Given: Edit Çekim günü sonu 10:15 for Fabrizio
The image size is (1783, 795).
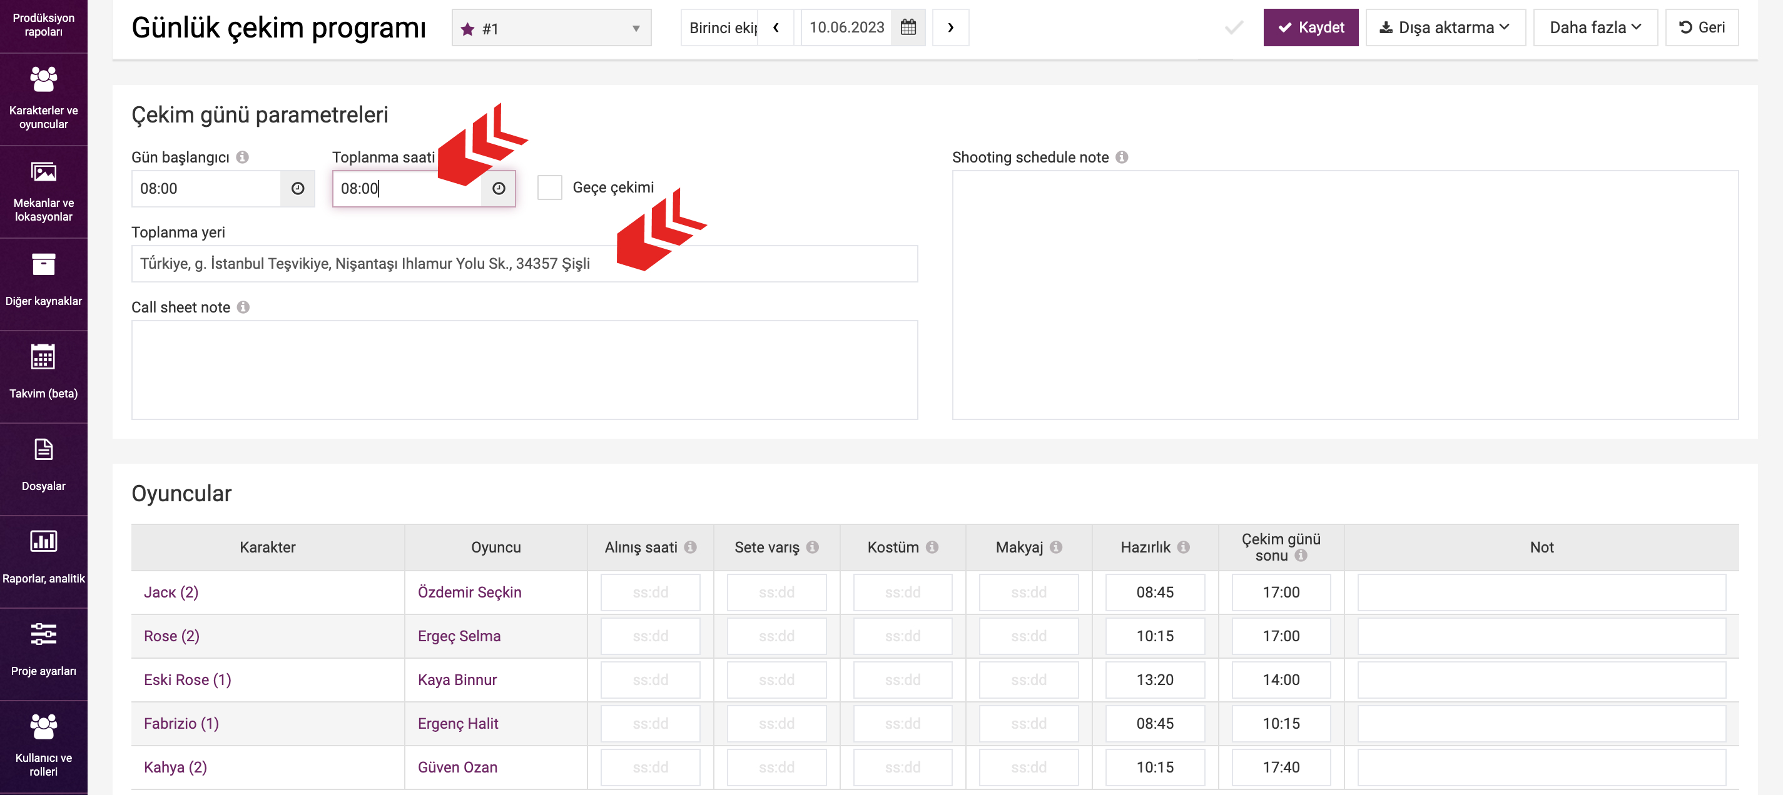Looking at the screenshot, I should (1281, 723).
